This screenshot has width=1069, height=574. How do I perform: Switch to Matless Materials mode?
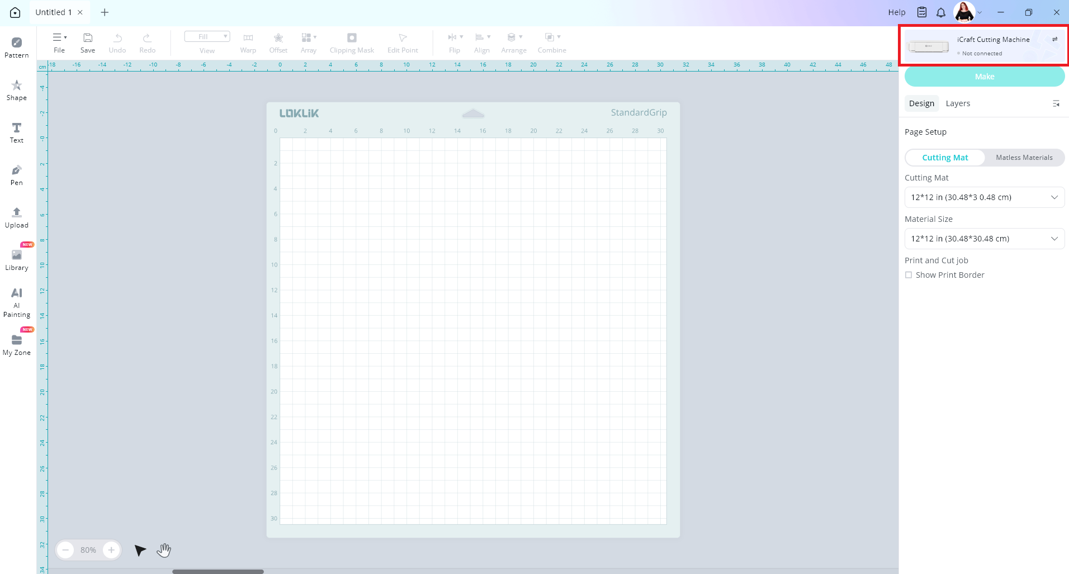[x=1024, y=158]
